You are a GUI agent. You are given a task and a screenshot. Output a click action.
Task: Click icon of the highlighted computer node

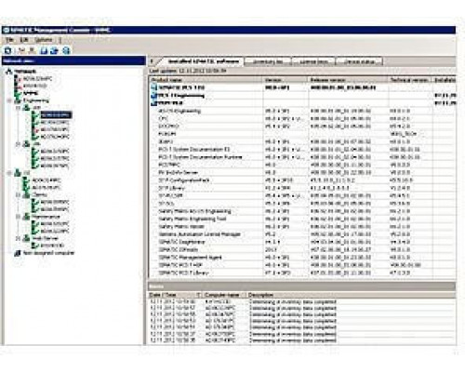pos(35,115)
